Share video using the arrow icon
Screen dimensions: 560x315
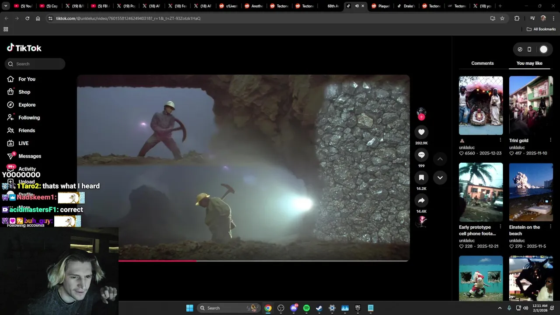[421, 200]
